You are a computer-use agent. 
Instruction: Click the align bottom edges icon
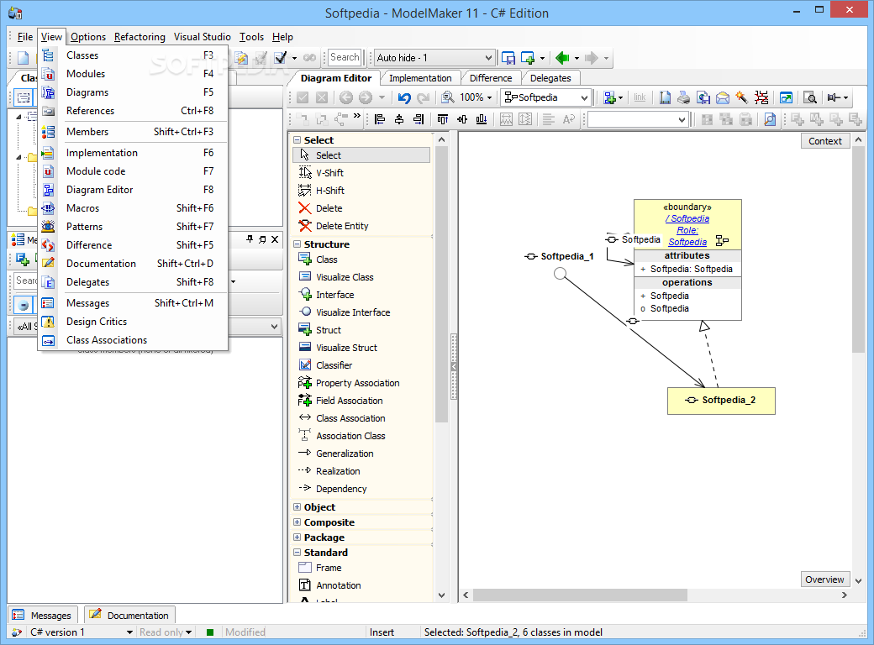pyautogui.click(x=482, y=119)
